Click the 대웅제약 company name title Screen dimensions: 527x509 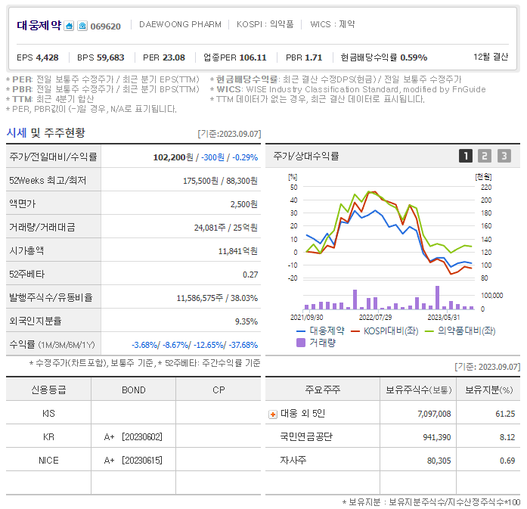click(x=39, y=25)
